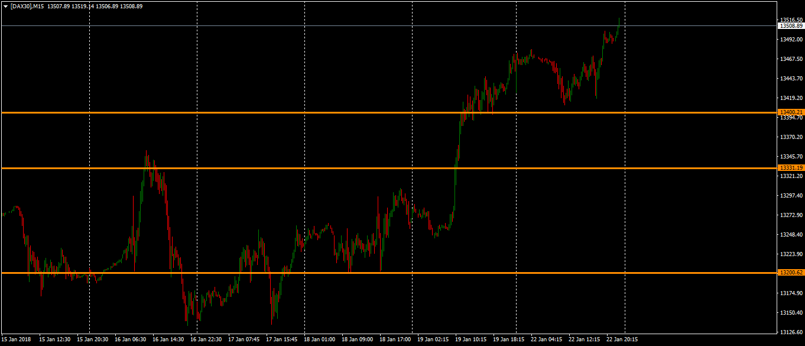Viewport: 805px width, 346px height.
Task: Click the 18 Jan 09:00 time label
Action: 358,339
